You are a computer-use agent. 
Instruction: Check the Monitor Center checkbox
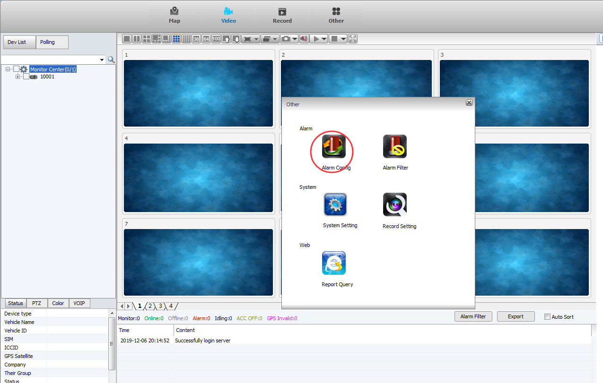[x=17, y=69]
